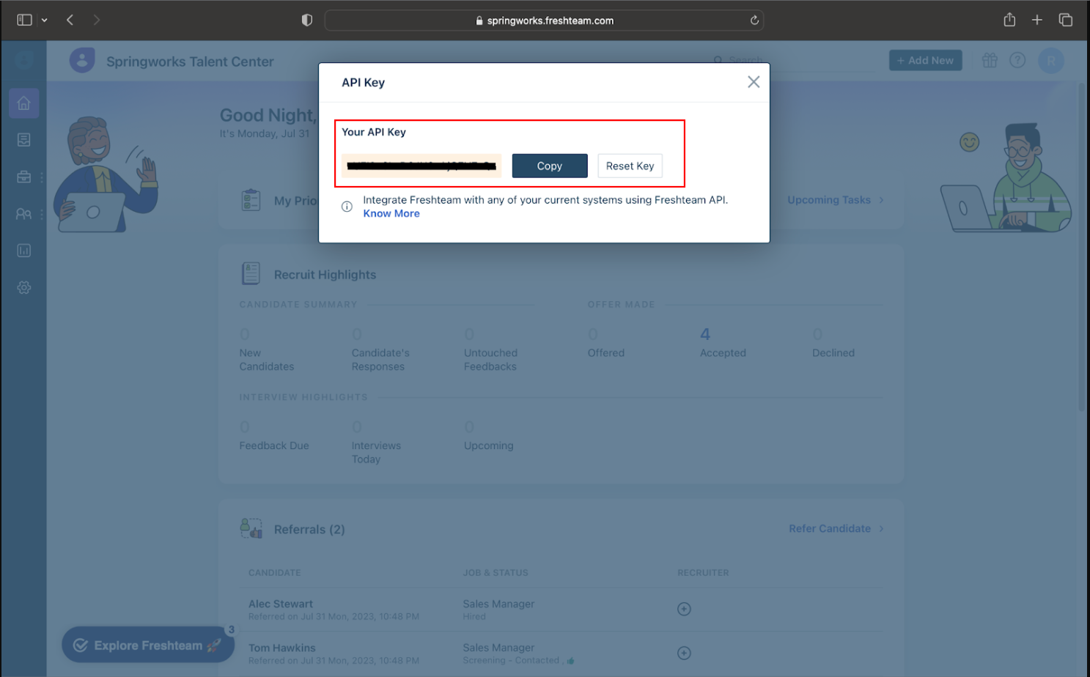The image size is (1090, 677).
Task: Open the Employees people icon in sidebar
Action: click(x=24, y=214)
